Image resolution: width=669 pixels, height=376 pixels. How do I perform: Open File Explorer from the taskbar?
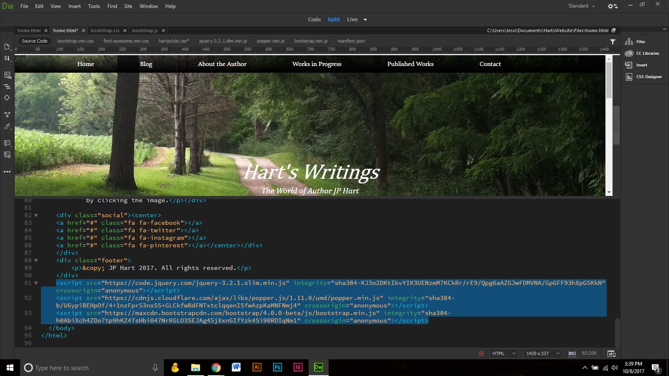tap(195, 367)
